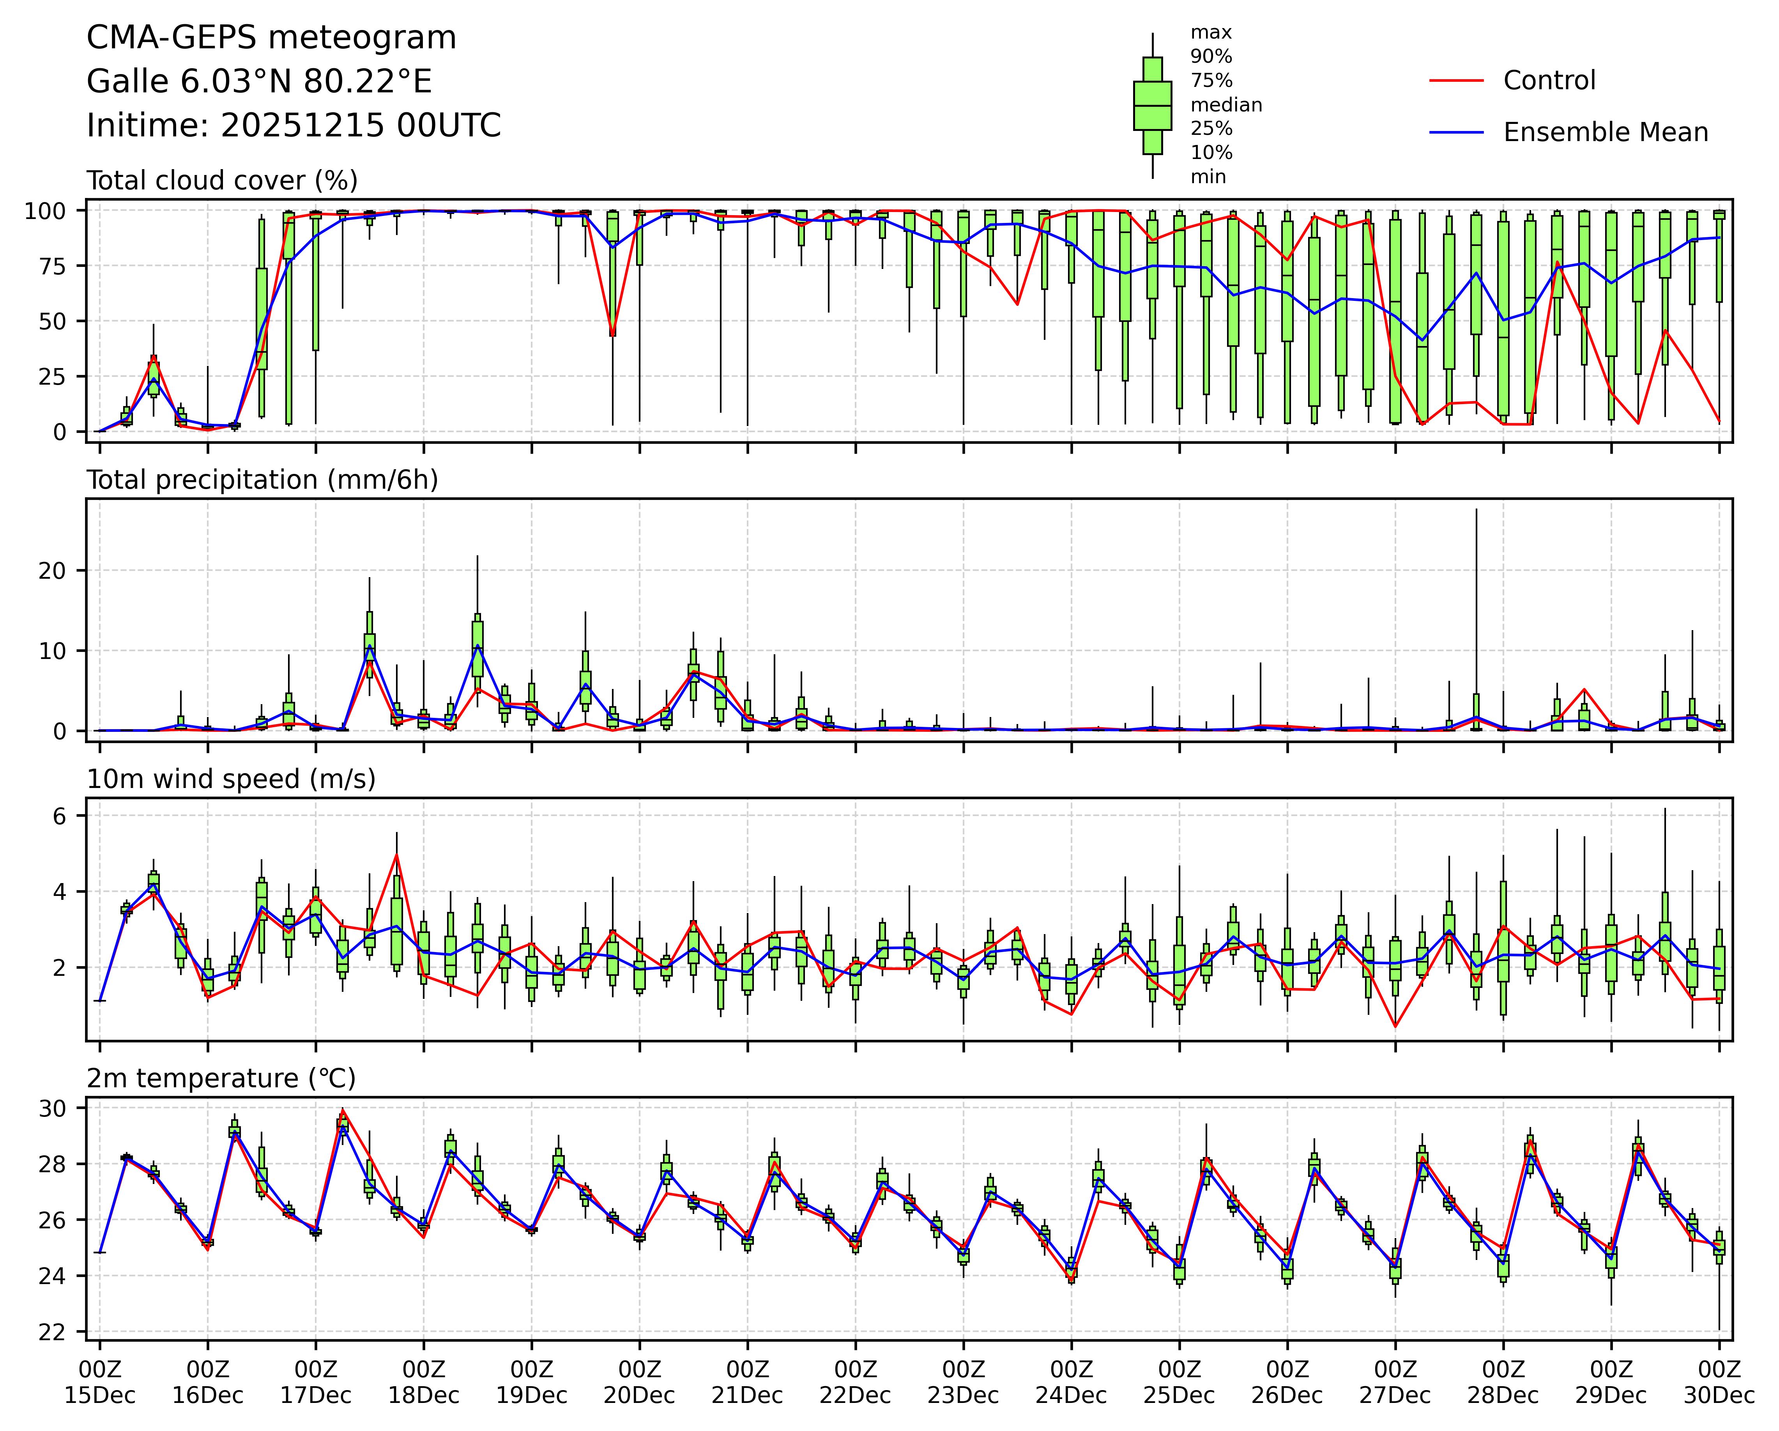This screenshot has width=1779, height=1431.
Task: Click the '00Z 15Dec' axis label
Action: pos(100,1383)
